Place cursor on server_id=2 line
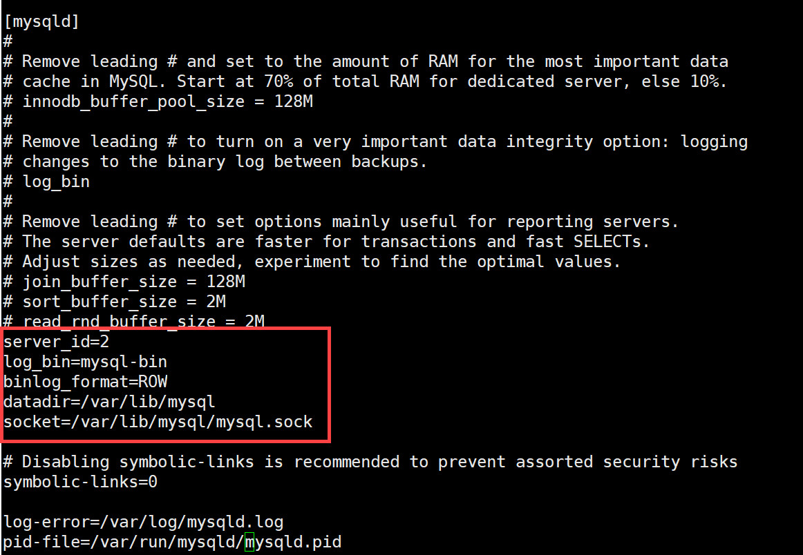The width and height of the screenshot is (803, 555). tap(56, 341)
